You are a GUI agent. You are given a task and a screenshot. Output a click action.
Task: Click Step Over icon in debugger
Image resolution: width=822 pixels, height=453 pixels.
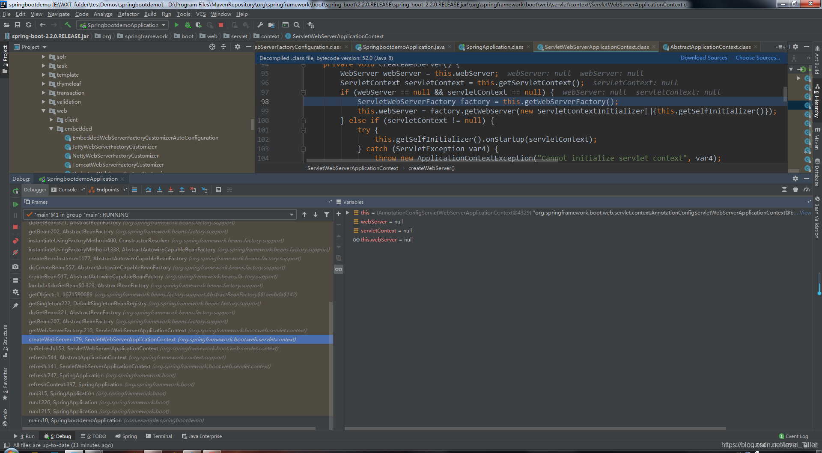(149, 190)
